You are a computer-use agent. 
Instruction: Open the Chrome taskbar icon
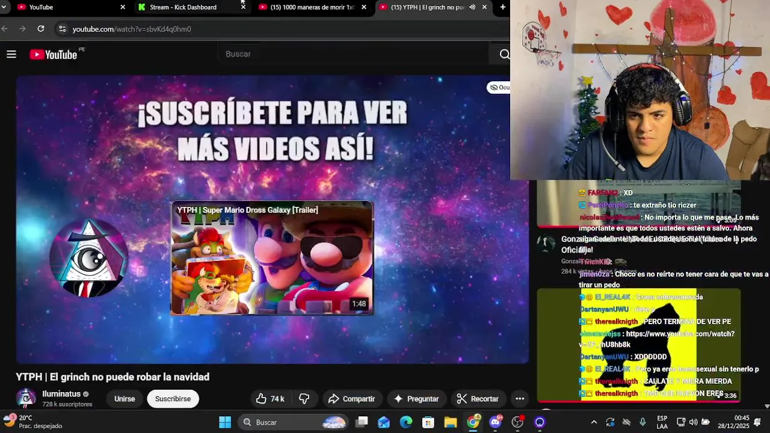(x=473, y=422)
